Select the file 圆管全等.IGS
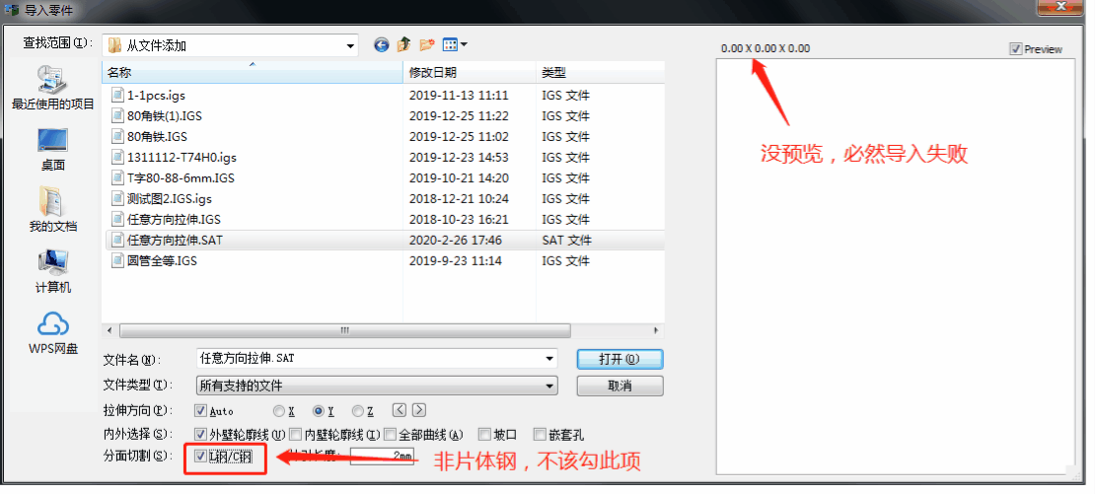1095x494 pixels. coord(162,261)
